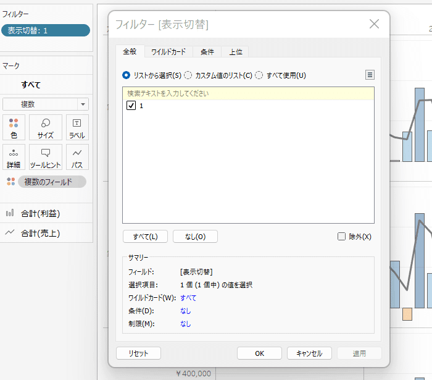Open the Size (サイズ) mark card

click(x=46, y=127)
